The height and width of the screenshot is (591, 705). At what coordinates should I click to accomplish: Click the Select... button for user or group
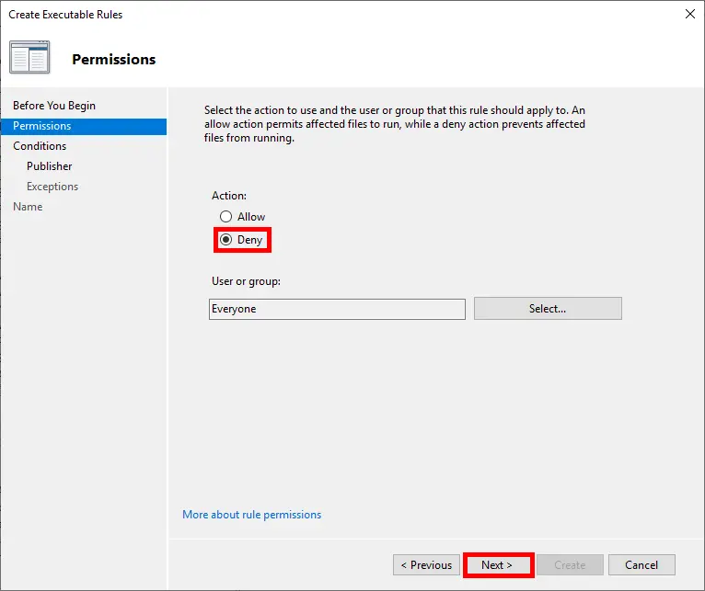tap(548, 309)
